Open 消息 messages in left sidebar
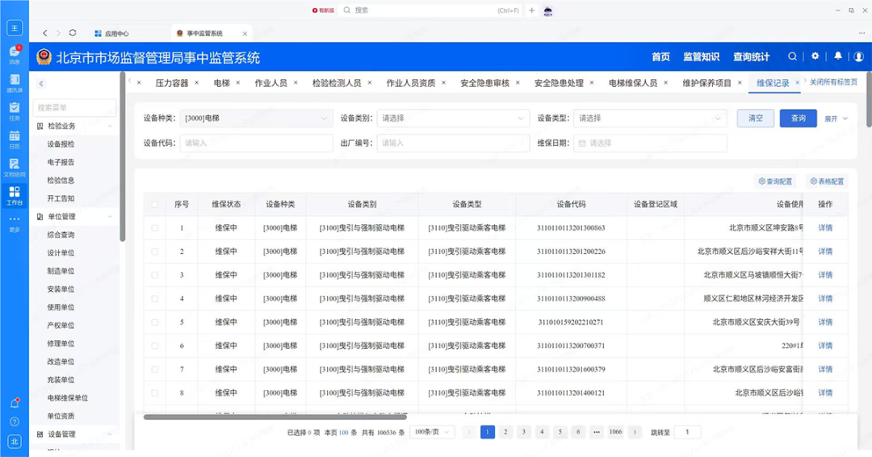 pyautogui.click(x=14, y=53)
